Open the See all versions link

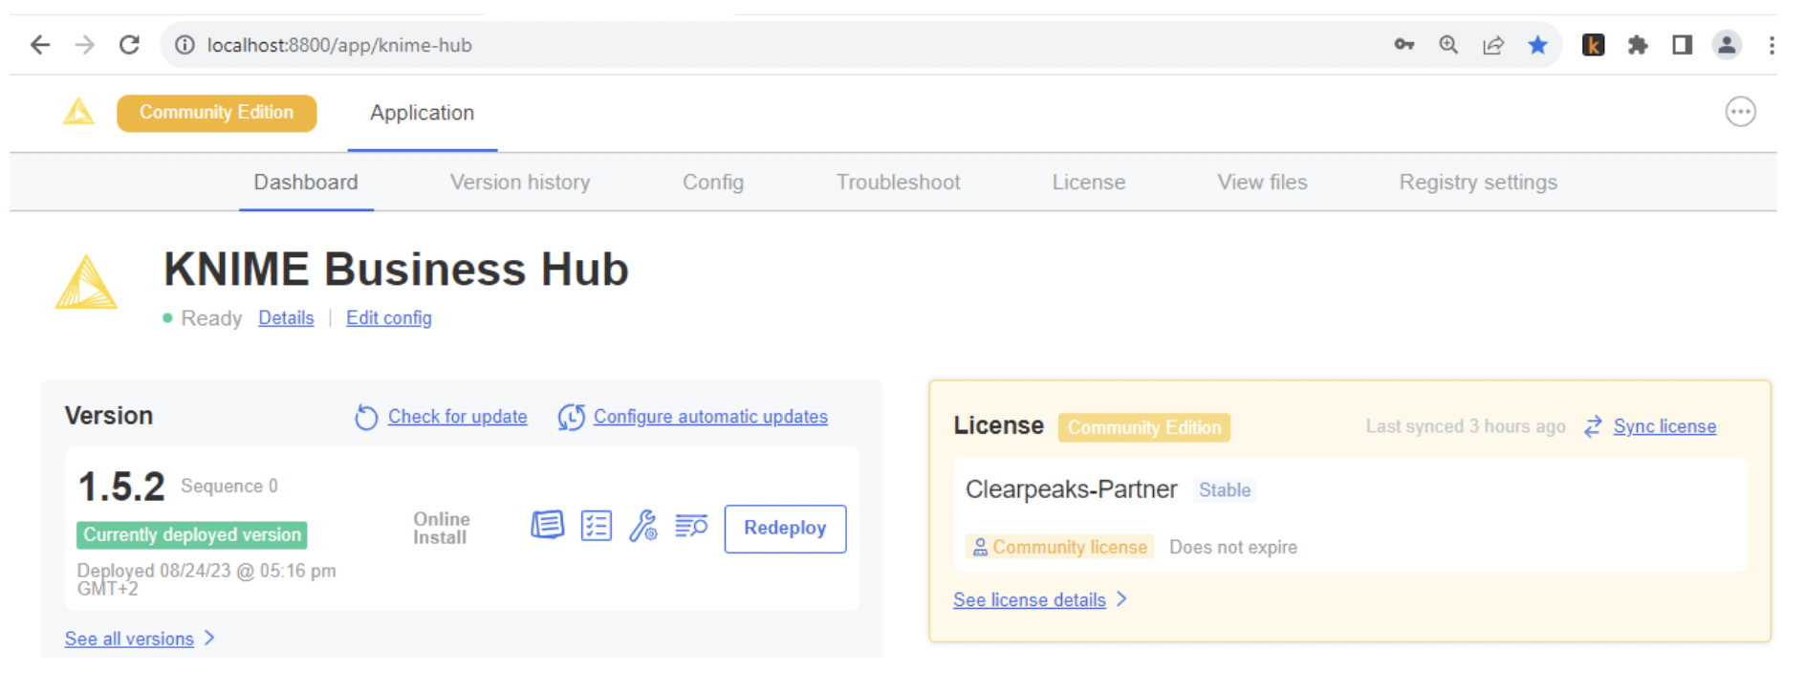[x=129, y=639]
